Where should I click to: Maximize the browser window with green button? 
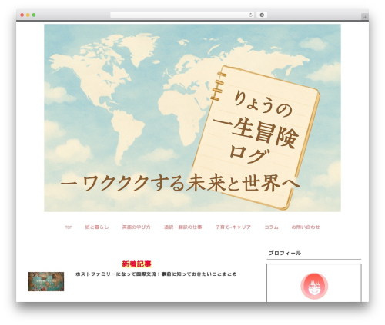34,15
